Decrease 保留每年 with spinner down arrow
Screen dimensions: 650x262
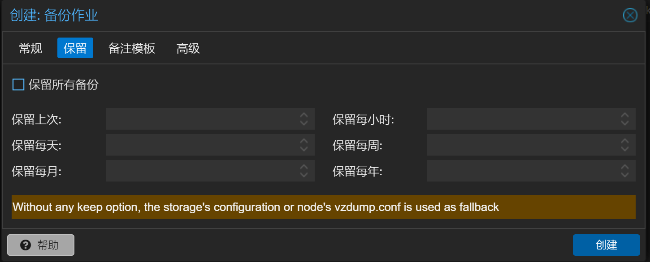625,174
